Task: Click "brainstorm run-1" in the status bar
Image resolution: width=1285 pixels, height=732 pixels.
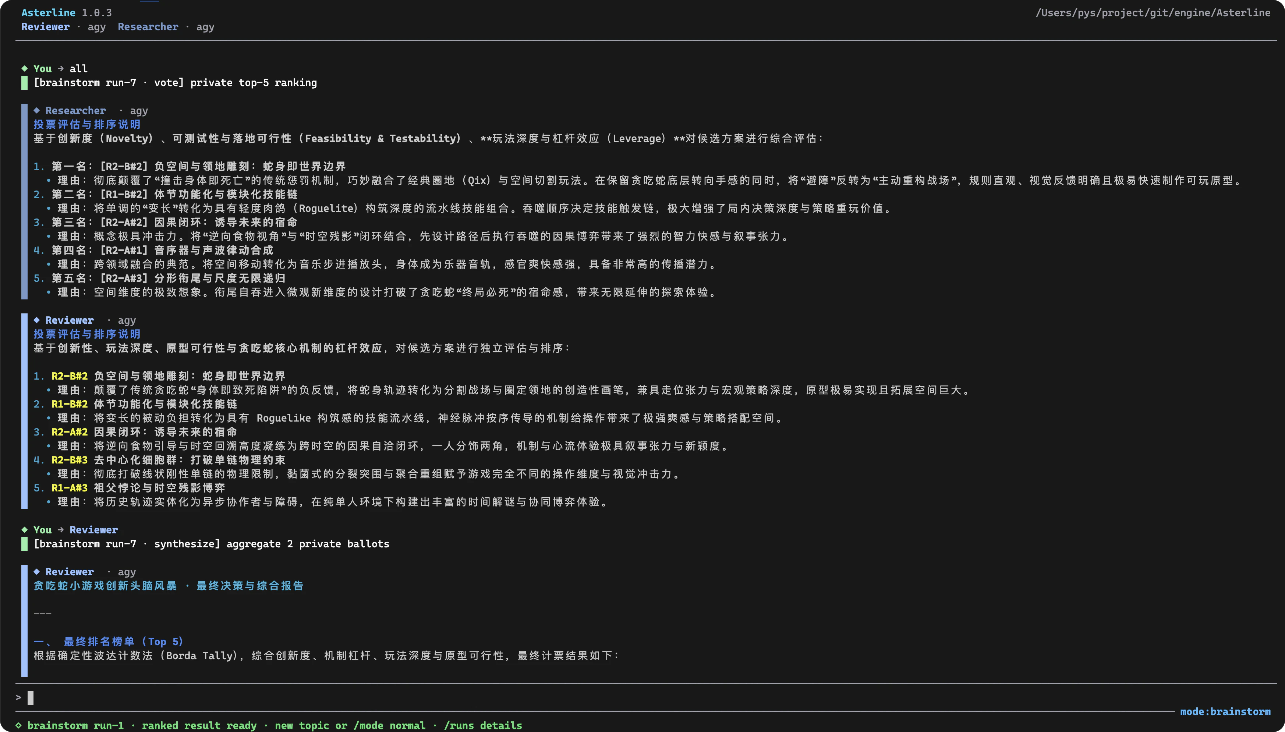Action: point(75,725)
